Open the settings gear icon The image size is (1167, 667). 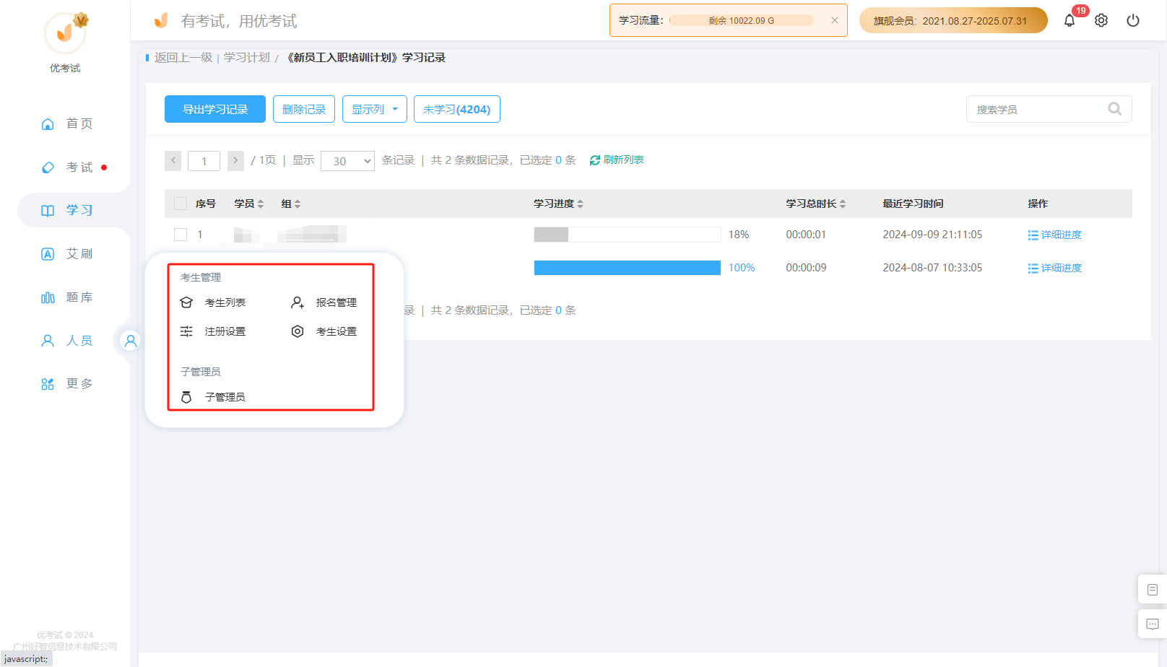tap(1101, 20)
